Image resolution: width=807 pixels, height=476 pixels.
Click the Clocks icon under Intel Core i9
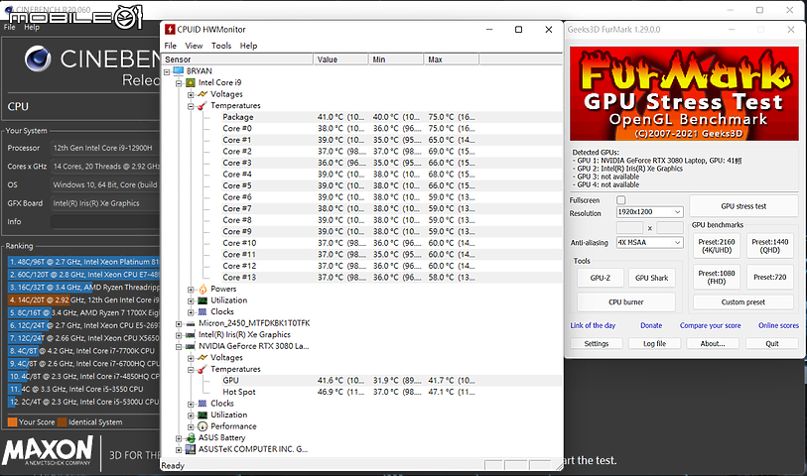(202, 312)
